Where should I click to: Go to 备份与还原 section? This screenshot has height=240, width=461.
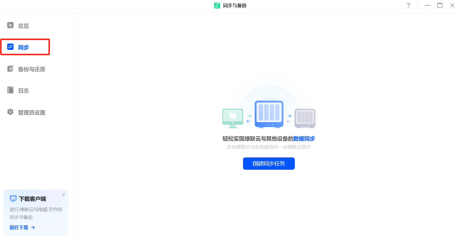[x=32, y=69]
